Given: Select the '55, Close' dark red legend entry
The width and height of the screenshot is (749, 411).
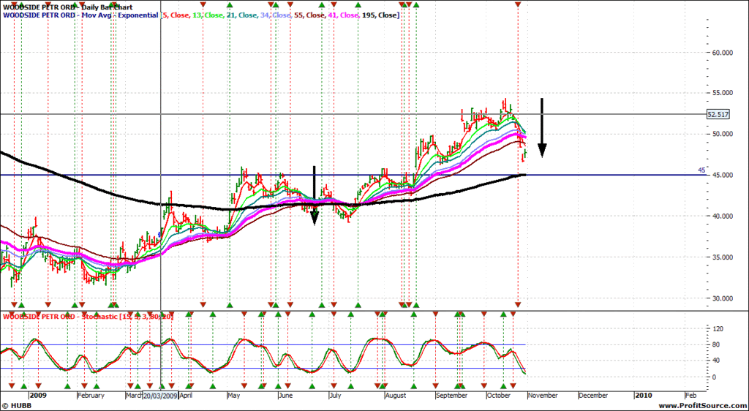Looking at the screenshot, I should 310,15.
